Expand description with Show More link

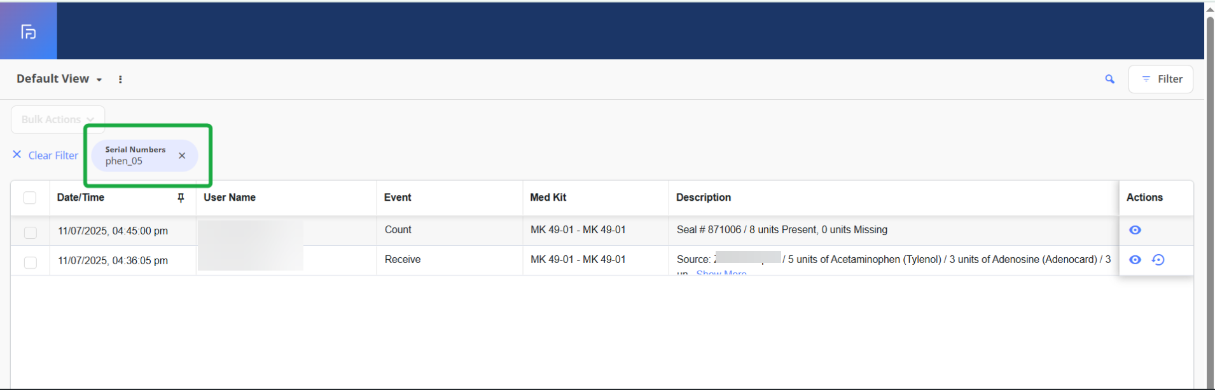coord(721,273)
